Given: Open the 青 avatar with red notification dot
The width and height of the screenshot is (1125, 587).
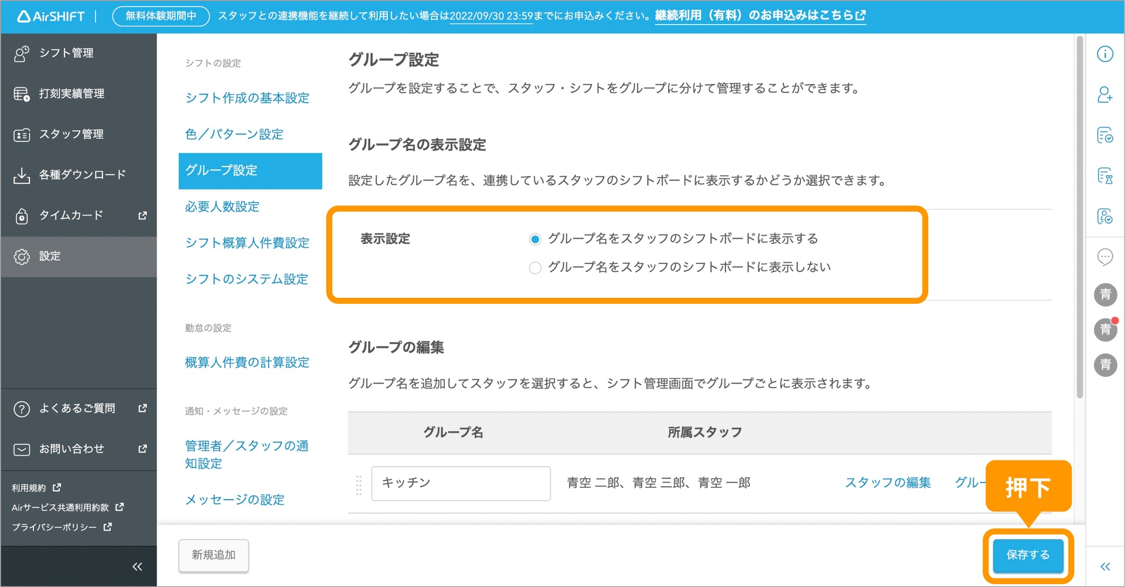Looking at the screenshot, I should tap(1105, 330).
